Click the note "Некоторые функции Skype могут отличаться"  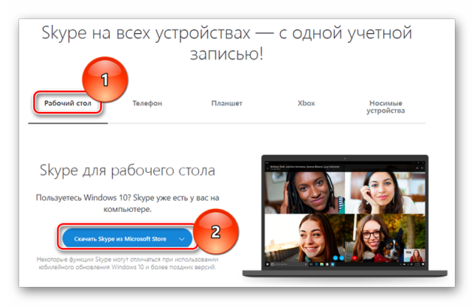pos(128,263)
